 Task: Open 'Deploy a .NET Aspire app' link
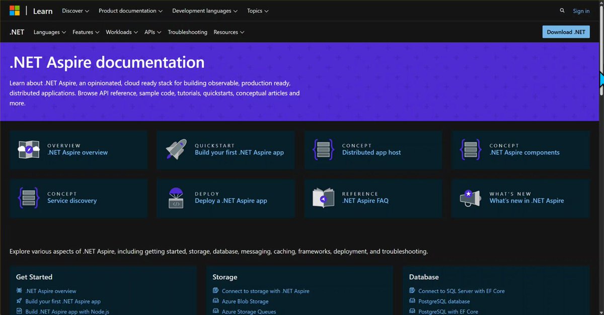tap(231, 201)
